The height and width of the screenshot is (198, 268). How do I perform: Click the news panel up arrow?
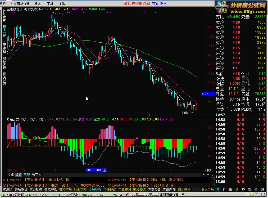point(213,179)
